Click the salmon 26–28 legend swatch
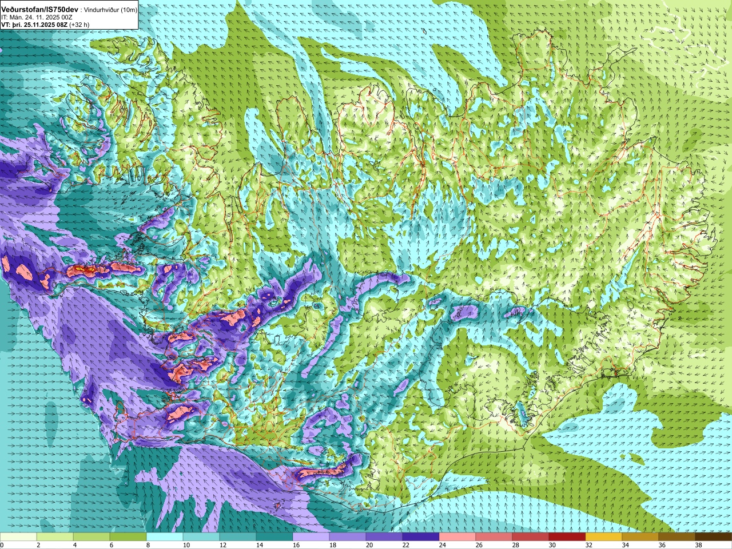 494,538
